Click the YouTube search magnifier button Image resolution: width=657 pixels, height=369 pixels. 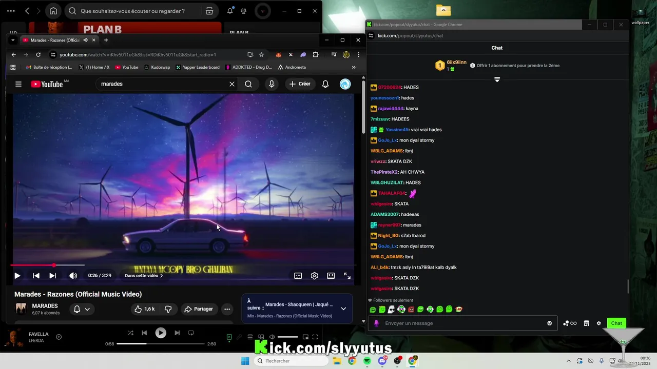coord(248,84)
